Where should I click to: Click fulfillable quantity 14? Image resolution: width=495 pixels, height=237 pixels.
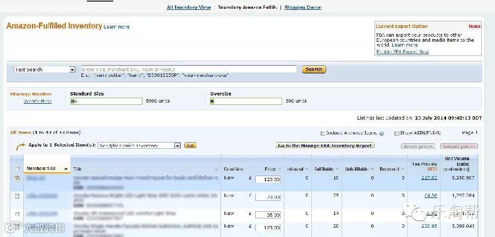click(335, 213)
